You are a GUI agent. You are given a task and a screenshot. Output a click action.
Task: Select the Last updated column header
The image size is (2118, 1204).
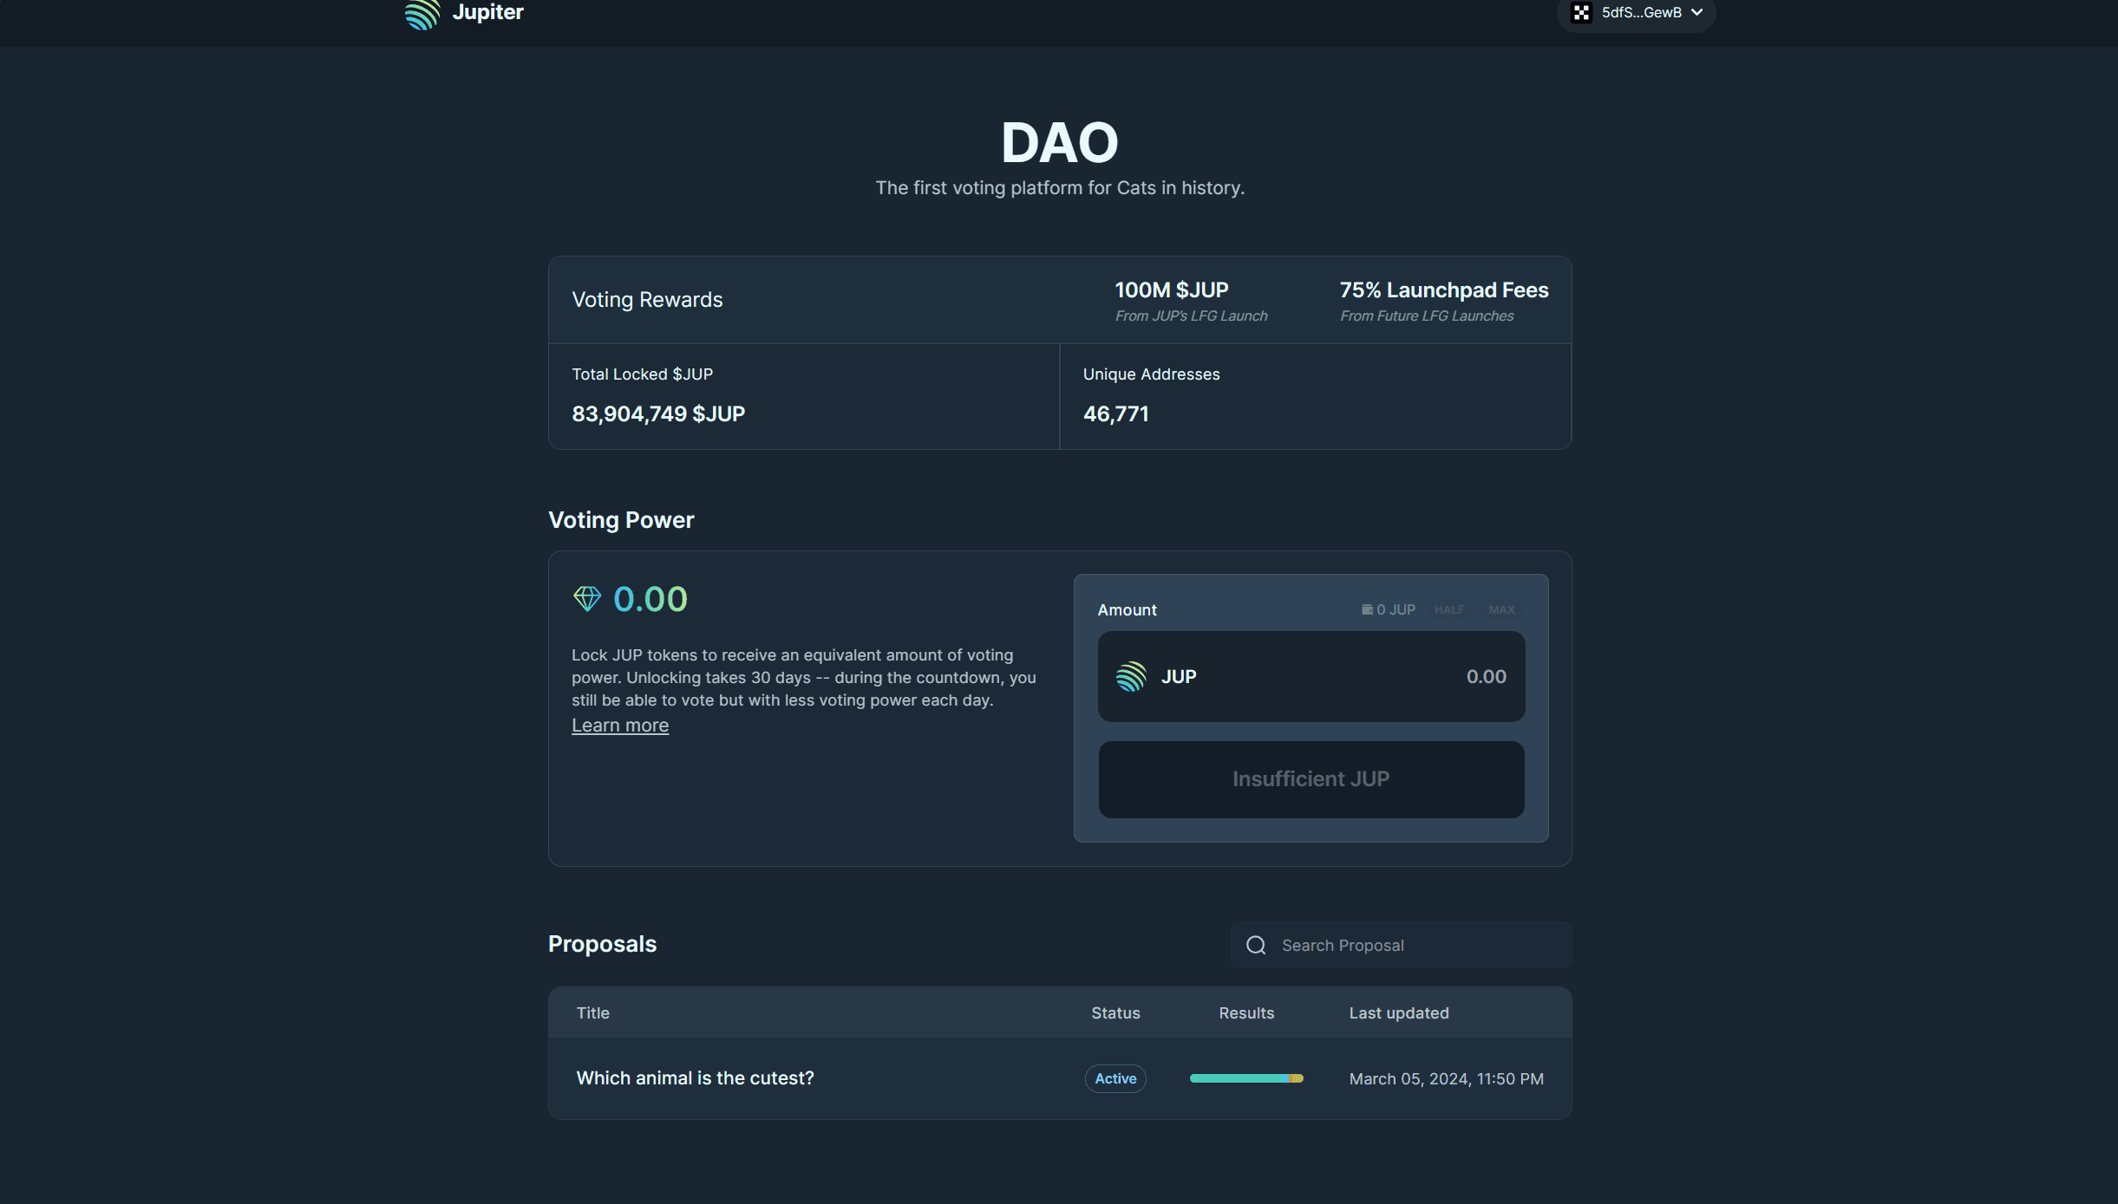pos(1399,1012)
